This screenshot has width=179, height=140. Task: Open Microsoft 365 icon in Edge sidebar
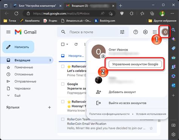(x=173, y=76)
